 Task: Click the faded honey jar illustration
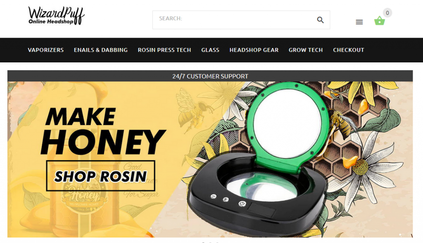point(83,189)
